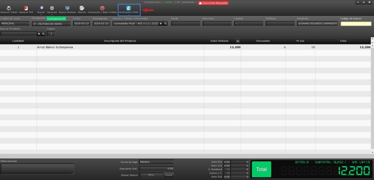
Task: Click the Valor Unitario column arrow
Action: click(x=238, y=41)
